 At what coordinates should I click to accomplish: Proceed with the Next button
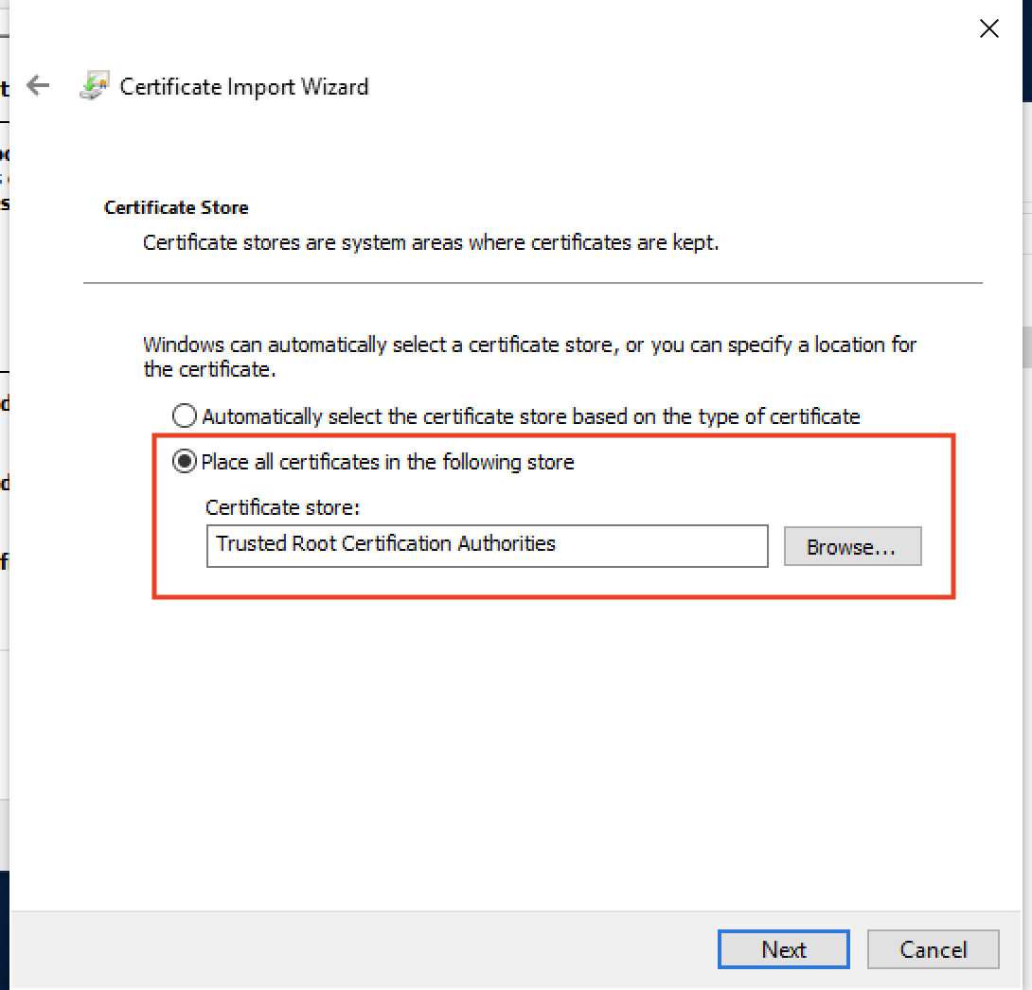pyautogui.click(x=783, y=949)
